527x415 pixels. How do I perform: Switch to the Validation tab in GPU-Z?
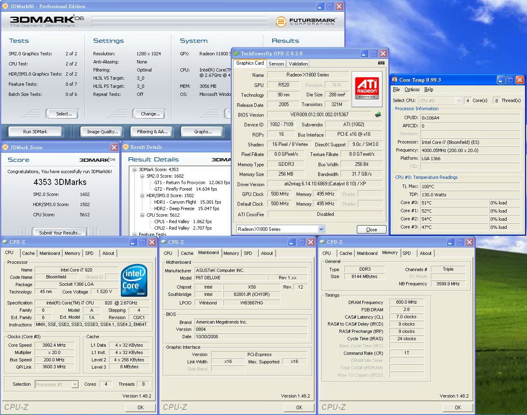point(298,63)
